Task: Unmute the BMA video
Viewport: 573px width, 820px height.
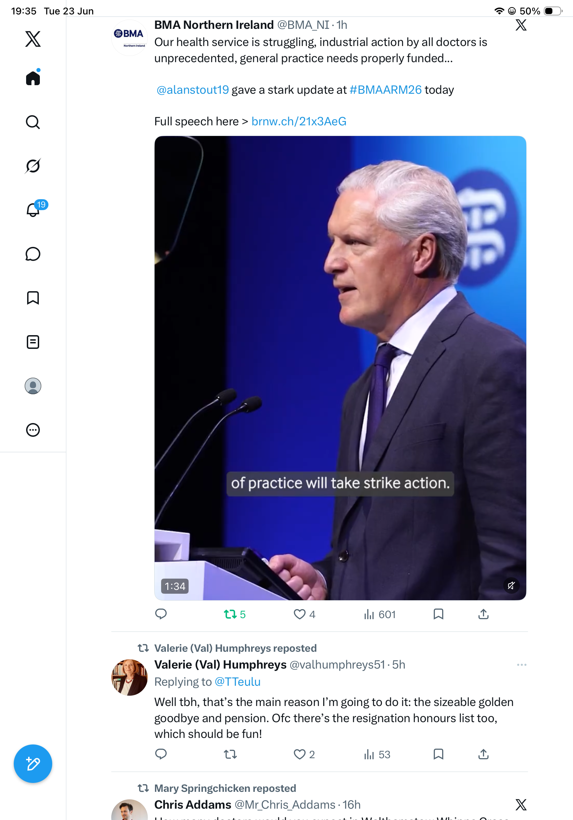Action: (x=511, y=586)
